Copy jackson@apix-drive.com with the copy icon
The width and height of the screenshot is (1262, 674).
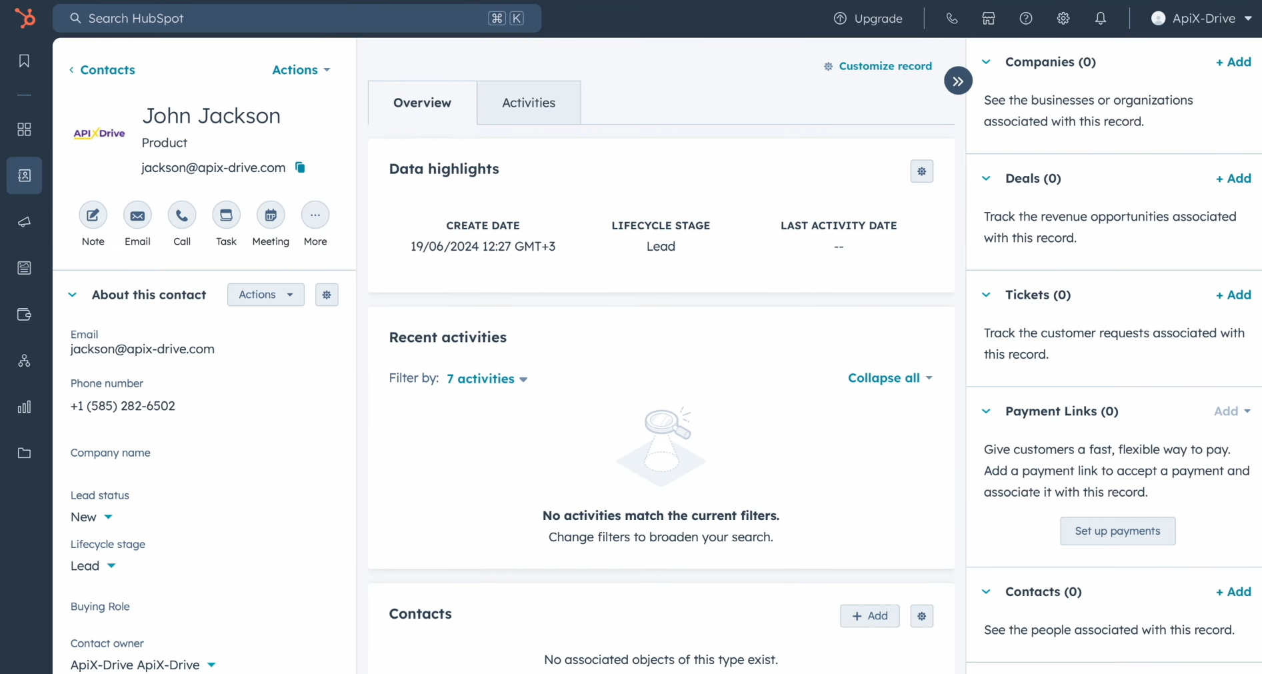300,167
